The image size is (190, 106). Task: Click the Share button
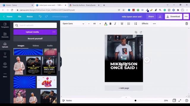pos(151,16)
